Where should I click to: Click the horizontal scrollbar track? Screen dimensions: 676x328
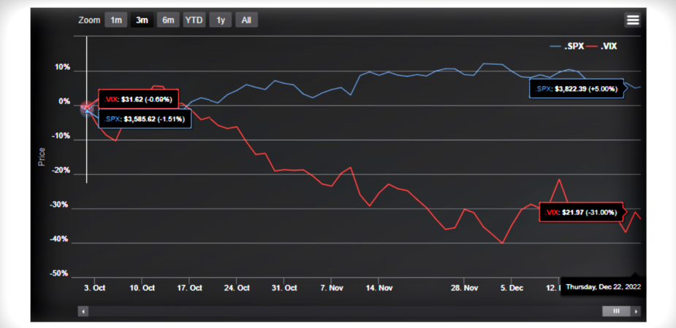(x=345, y=311)
